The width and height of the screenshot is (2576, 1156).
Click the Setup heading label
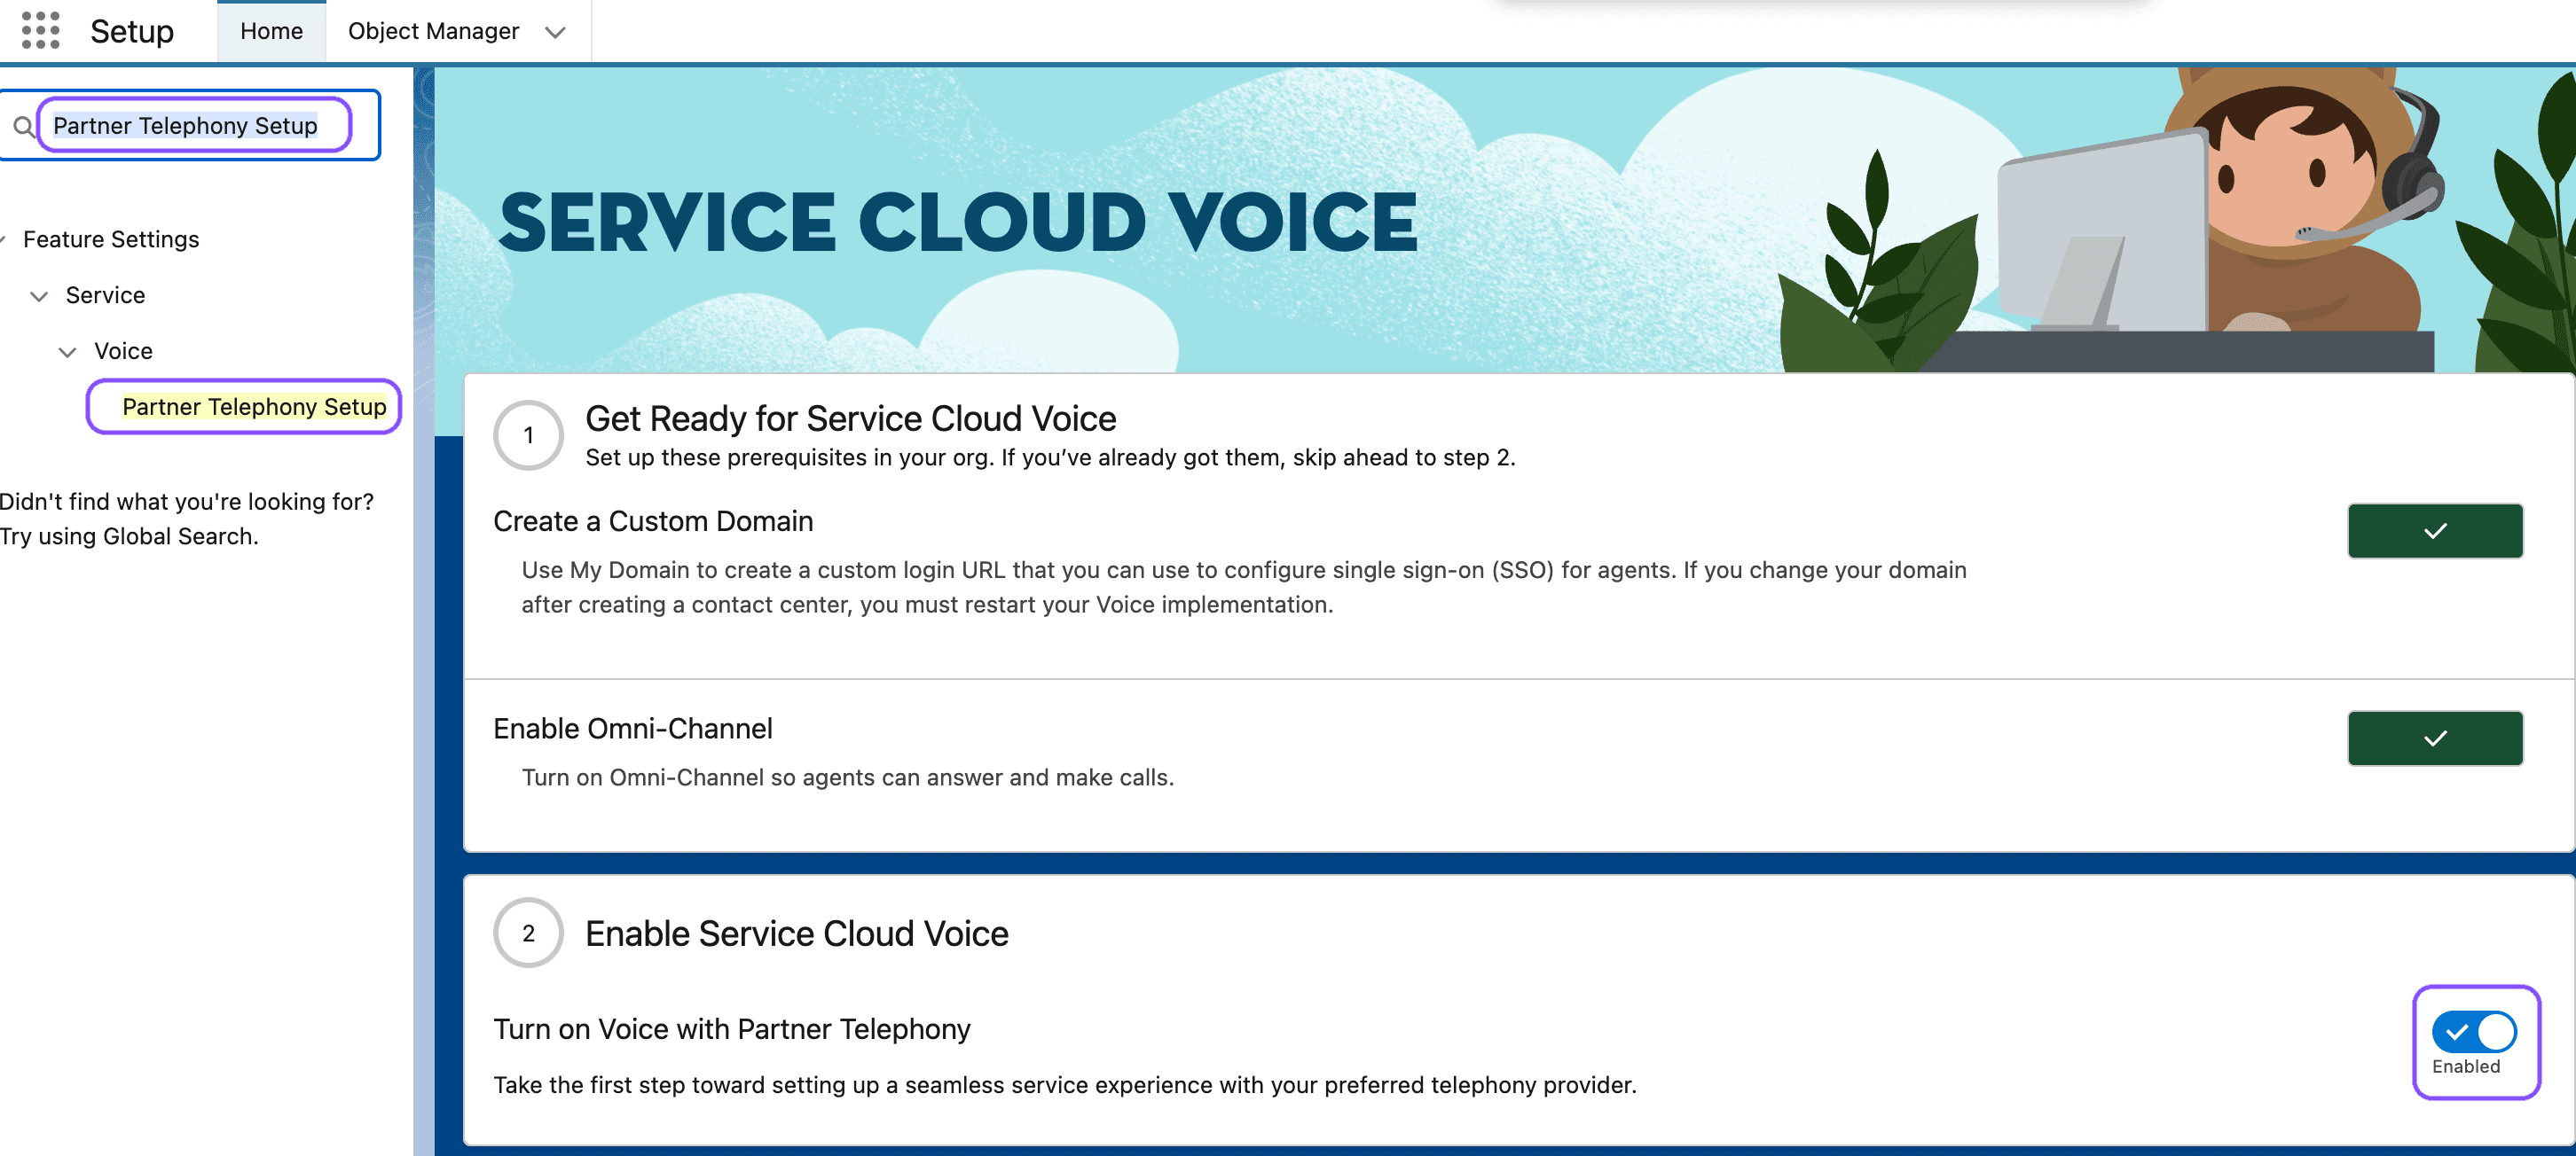pos(131,30)
